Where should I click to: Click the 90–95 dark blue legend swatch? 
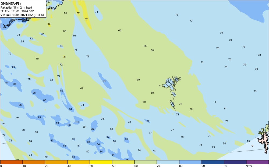coord(213,162)
